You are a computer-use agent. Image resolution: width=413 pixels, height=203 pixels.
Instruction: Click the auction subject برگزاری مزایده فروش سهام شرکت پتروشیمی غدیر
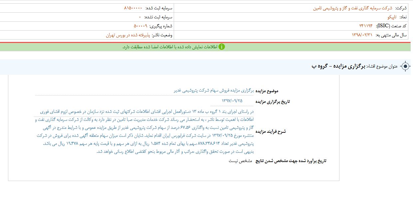point(214,91)
